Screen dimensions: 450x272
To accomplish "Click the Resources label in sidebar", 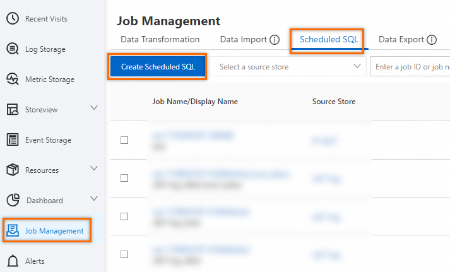I will pos(42,170).
